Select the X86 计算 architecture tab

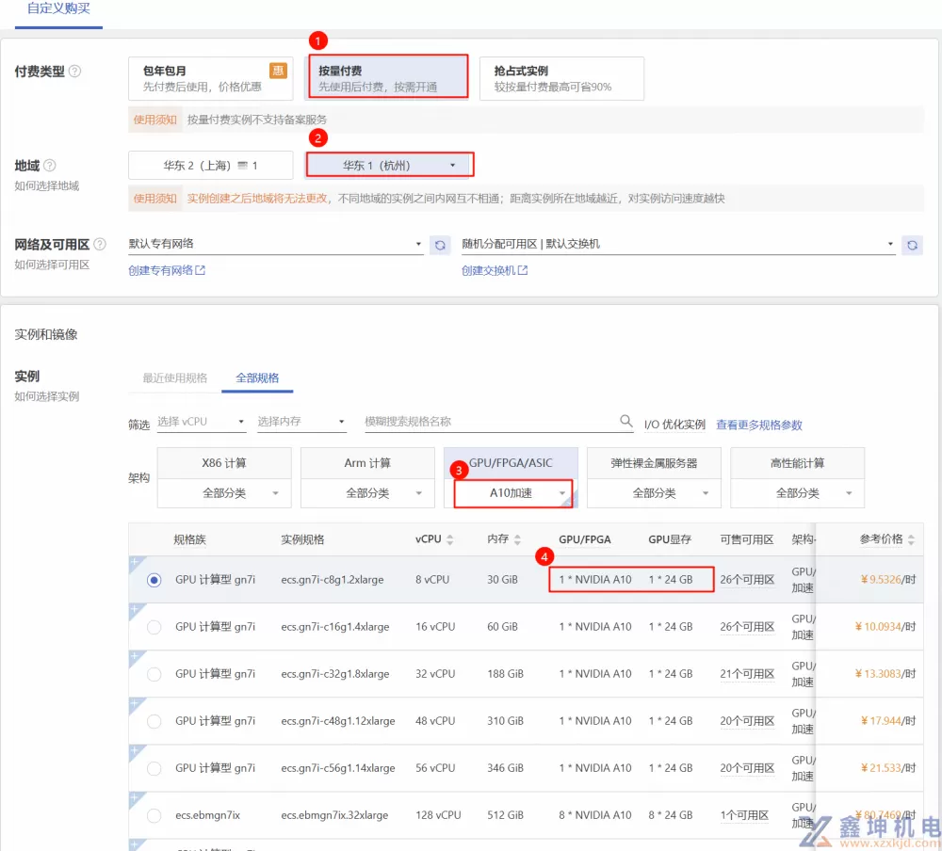pyautogui.click(x=224, y=463)
